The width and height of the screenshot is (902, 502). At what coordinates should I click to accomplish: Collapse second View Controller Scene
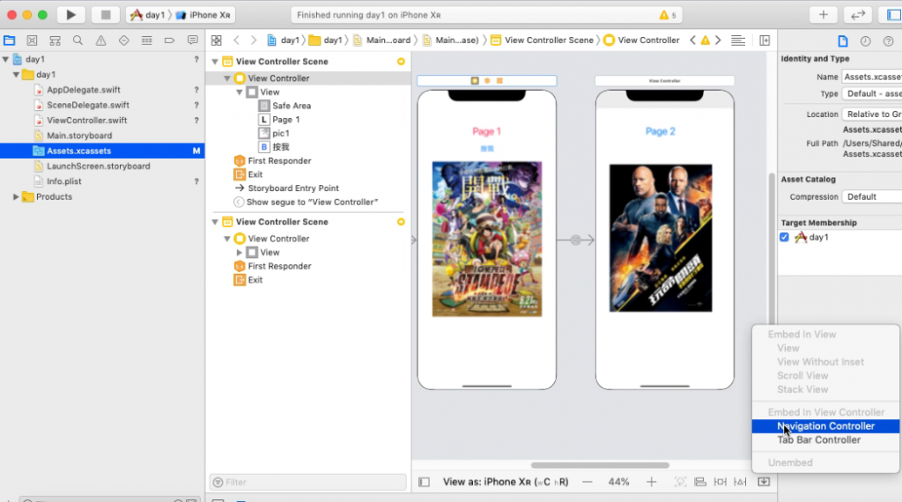click(215, 222)
